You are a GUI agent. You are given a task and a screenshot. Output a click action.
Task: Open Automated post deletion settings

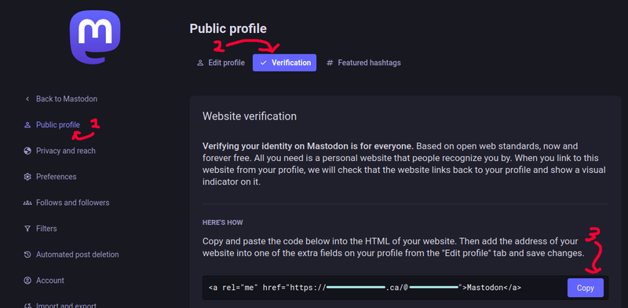point(77,255)
